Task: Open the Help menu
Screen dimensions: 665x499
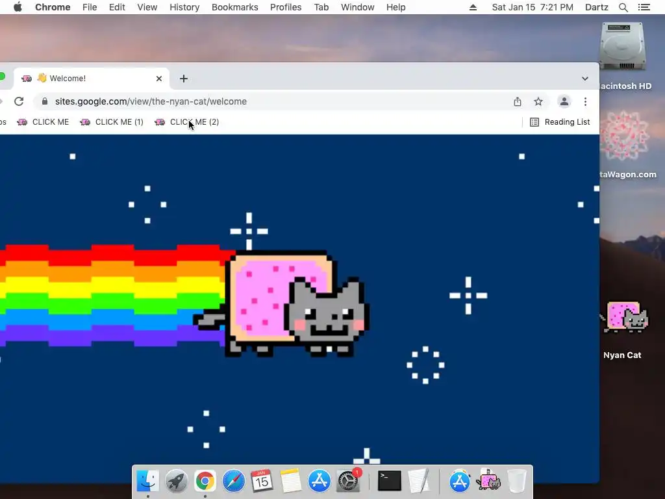Action: (x=395, y=7)
